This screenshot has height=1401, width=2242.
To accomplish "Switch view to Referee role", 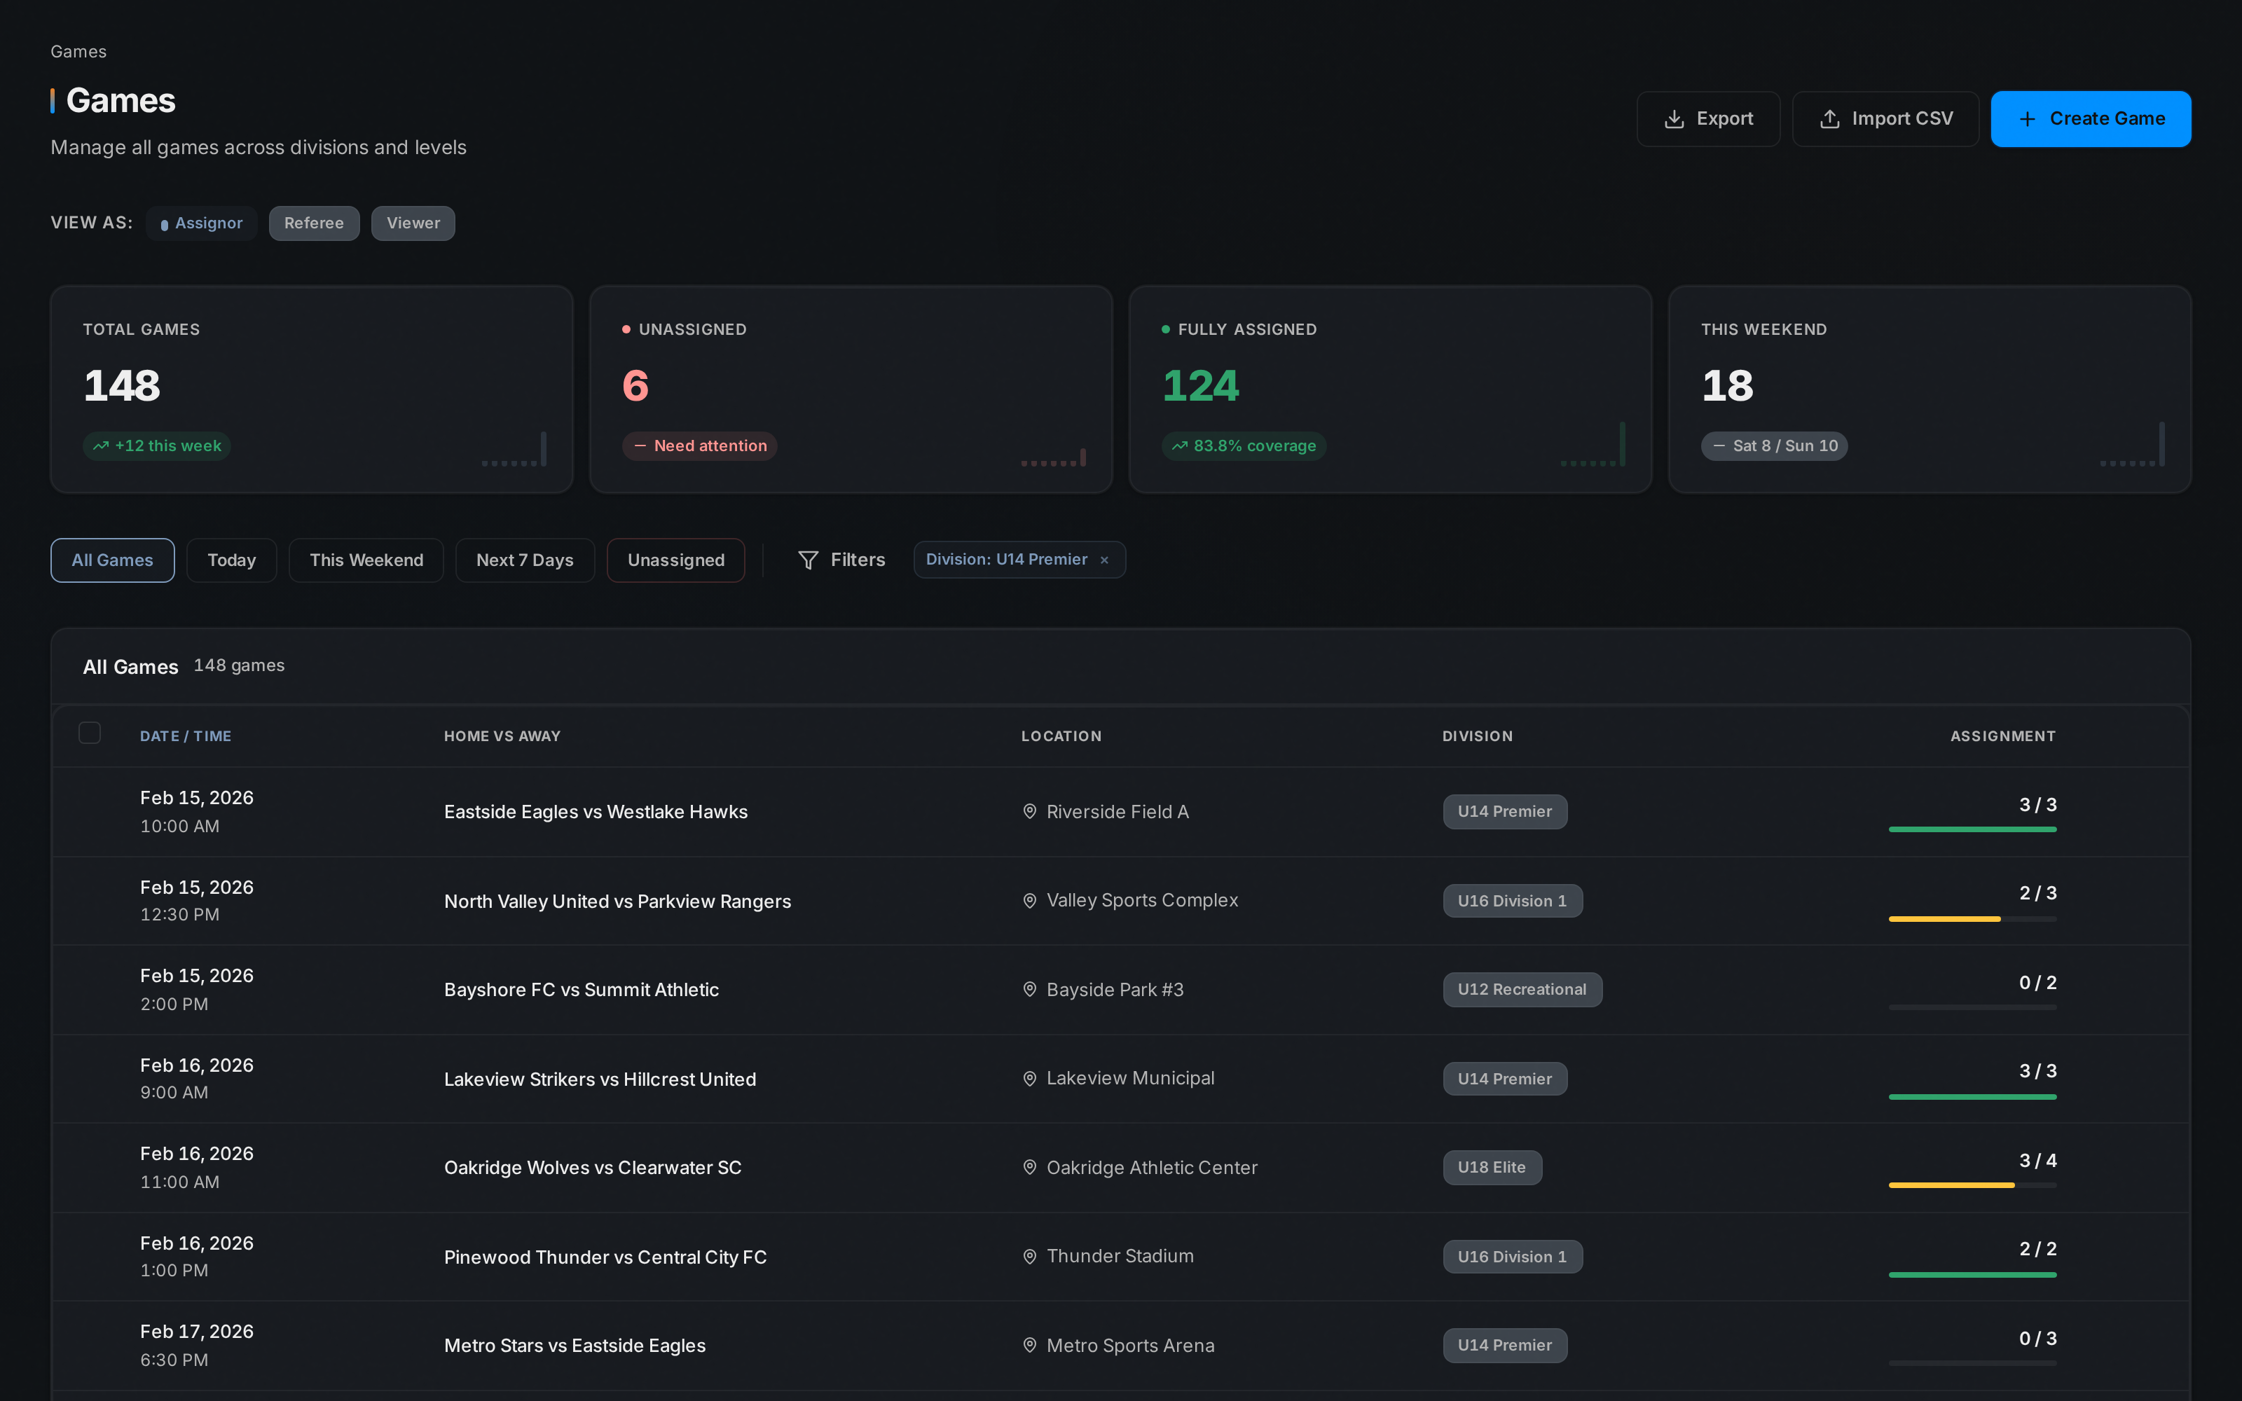I will coord(314,223).
